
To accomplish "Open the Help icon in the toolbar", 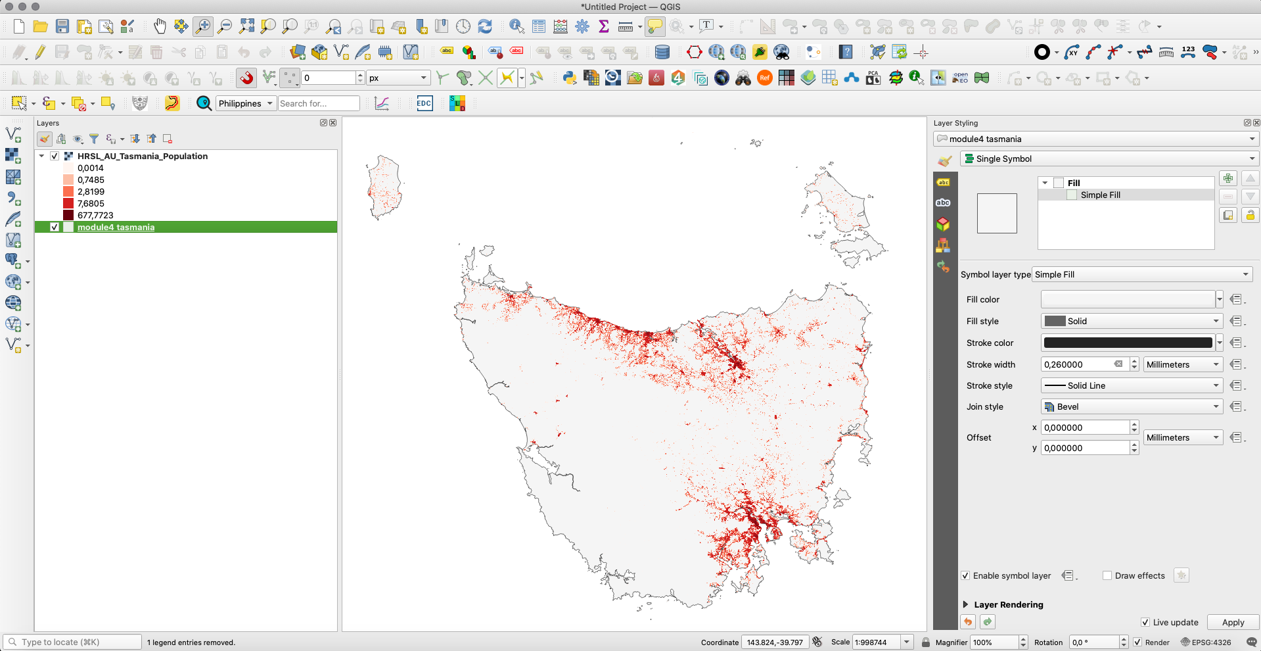I will coord(846,52).
